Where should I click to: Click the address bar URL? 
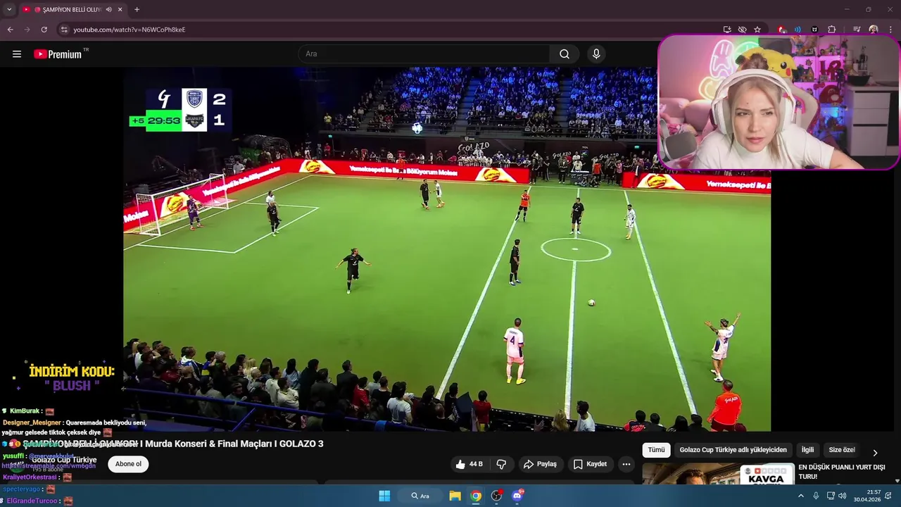(x=130, y=30)
